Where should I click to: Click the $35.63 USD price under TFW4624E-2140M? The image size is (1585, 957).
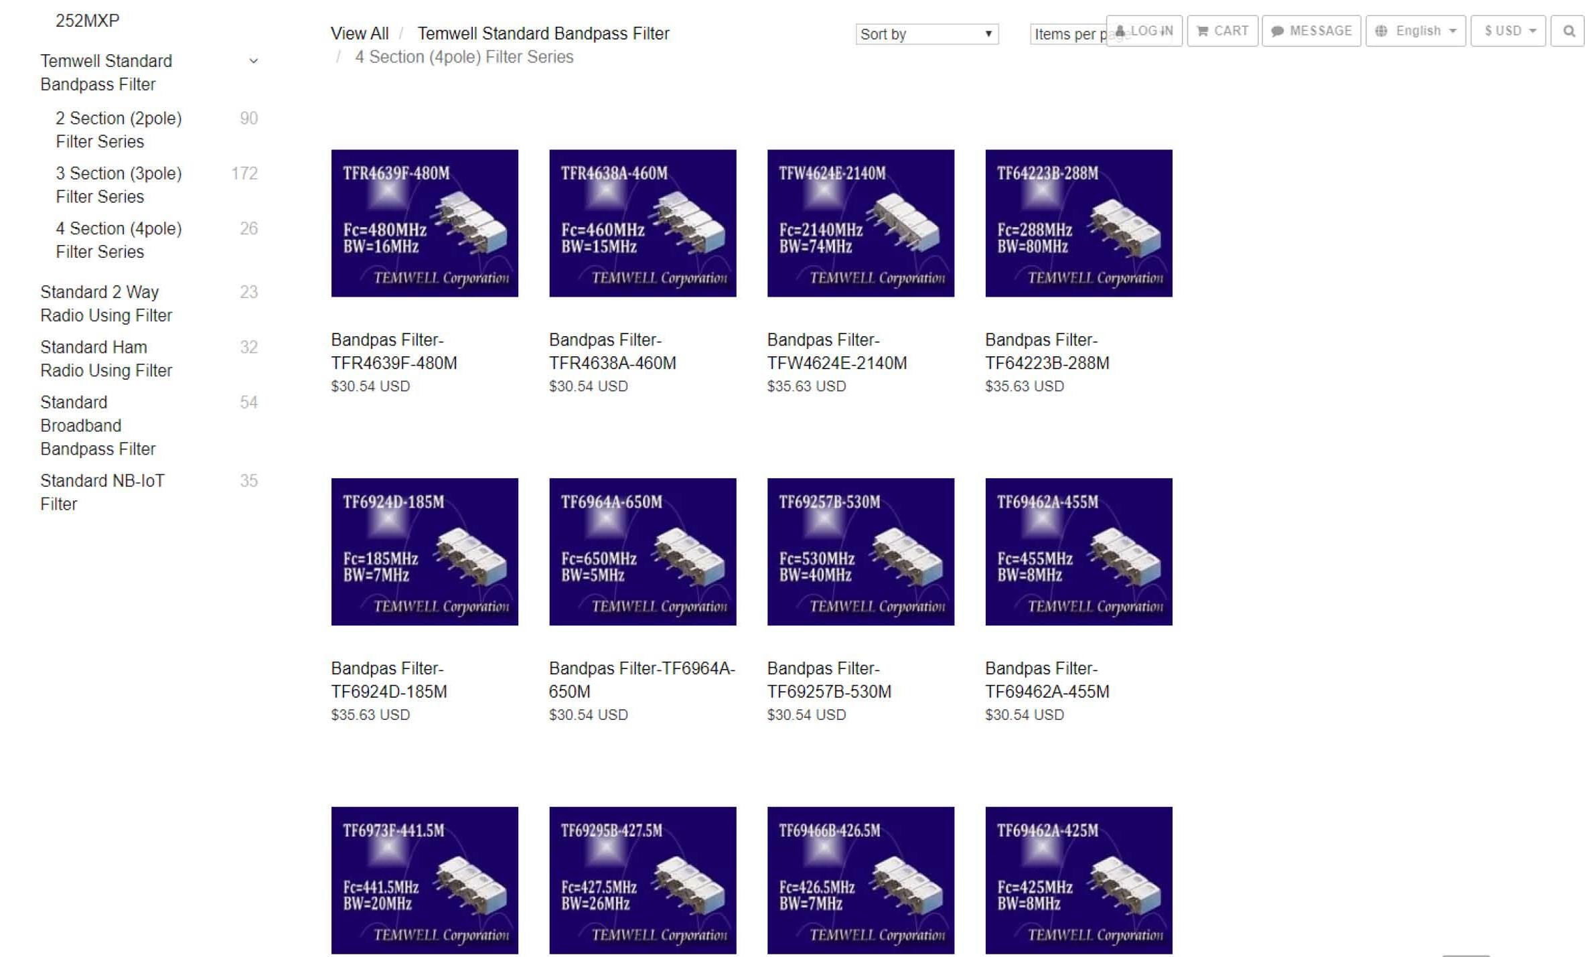[x=806, y=386]
